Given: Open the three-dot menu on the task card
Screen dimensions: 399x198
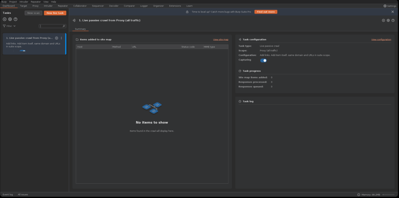Looking at the screenshot, I should point(61,38).
